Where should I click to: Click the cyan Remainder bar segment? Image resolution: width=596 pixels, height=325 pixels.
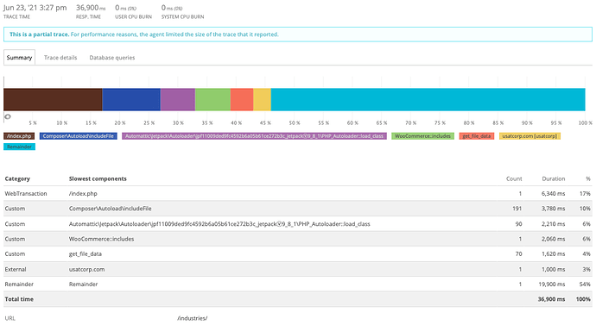pyautogui.click(x=428, y=99)
